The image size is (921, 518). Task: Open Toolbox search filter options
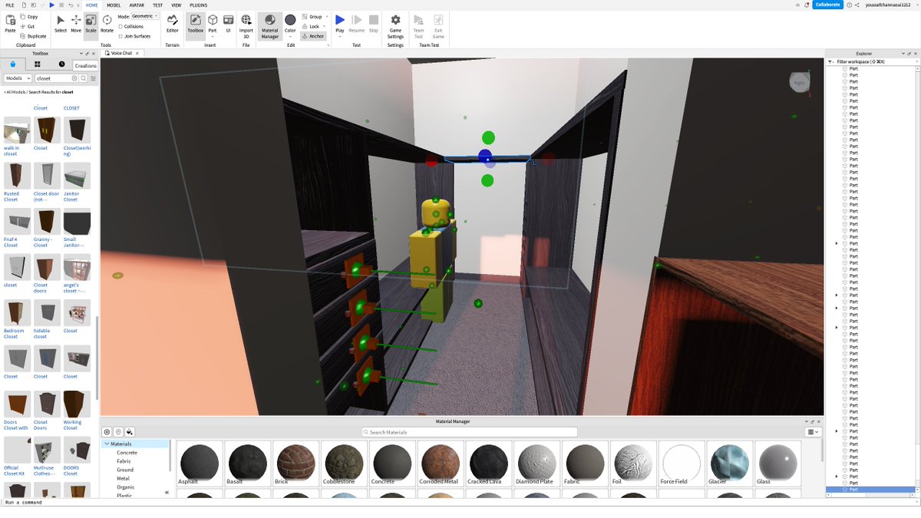pos(94,78)
